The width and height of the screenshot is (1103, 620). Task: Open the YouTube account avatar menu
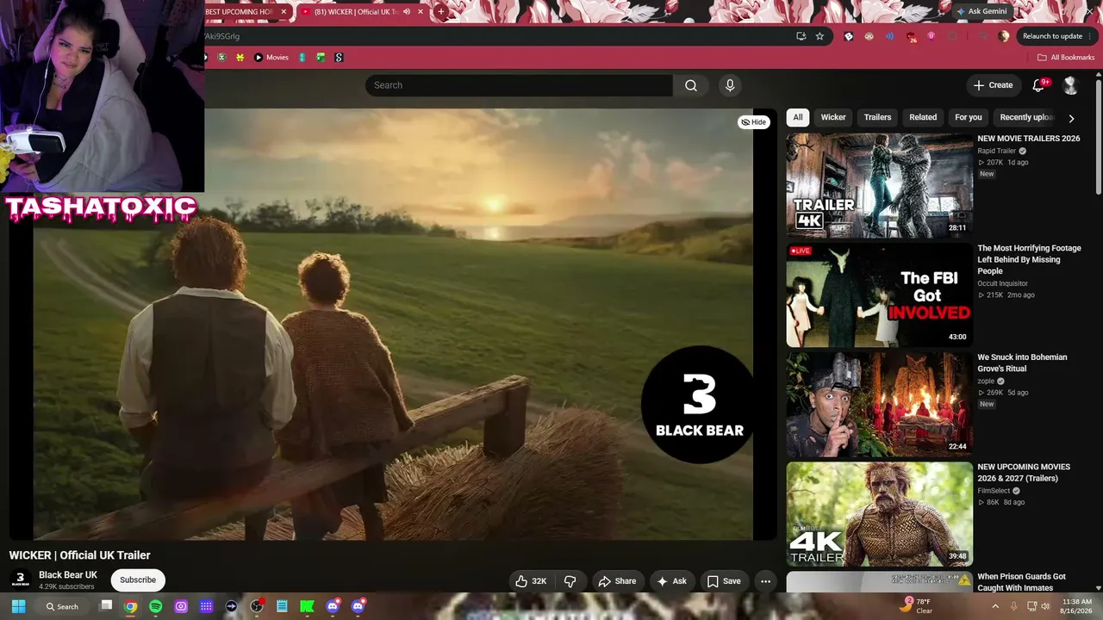tap(1070, 85)
